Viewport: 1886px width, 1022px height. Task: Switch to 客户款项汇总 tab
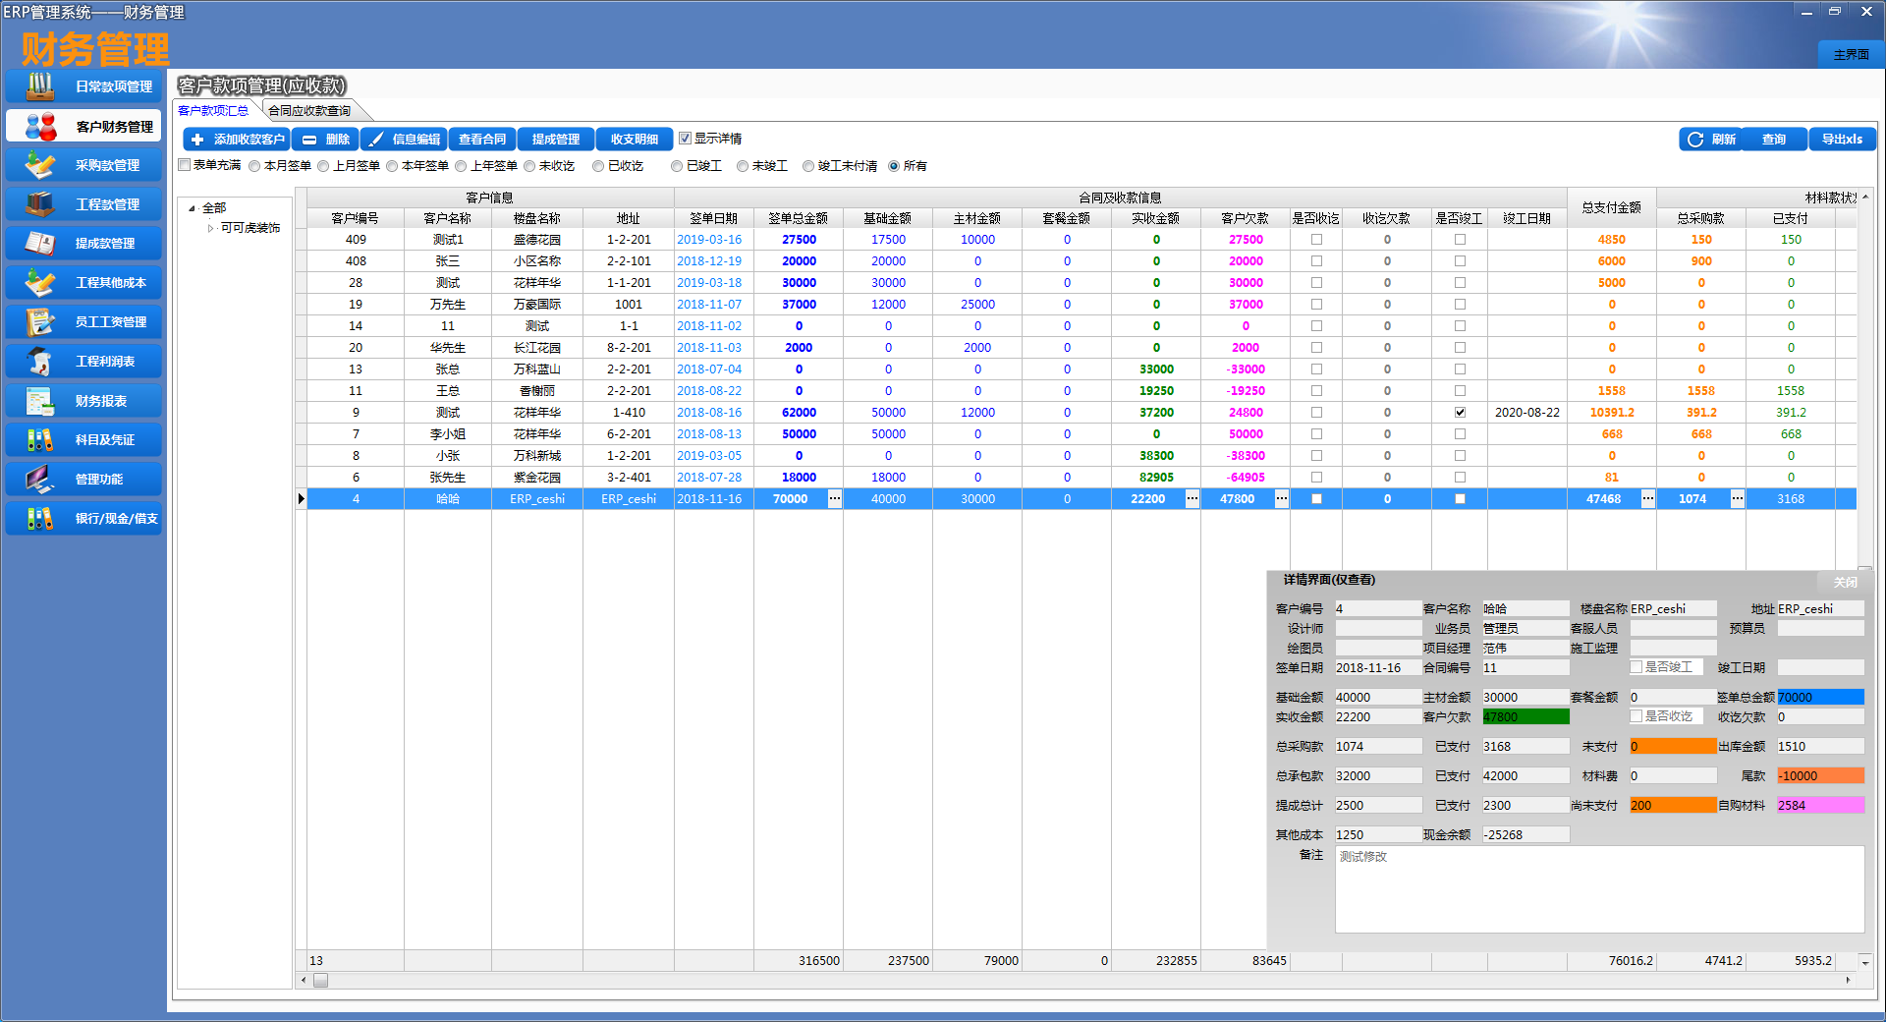point(213,110)
